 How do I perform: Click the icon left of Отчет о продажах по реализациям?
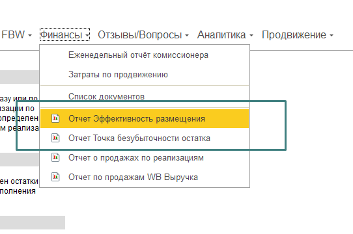click(55, 157)
